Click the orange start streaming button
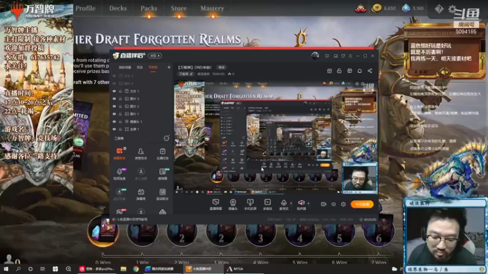The image size is (488, 274). 362,204
